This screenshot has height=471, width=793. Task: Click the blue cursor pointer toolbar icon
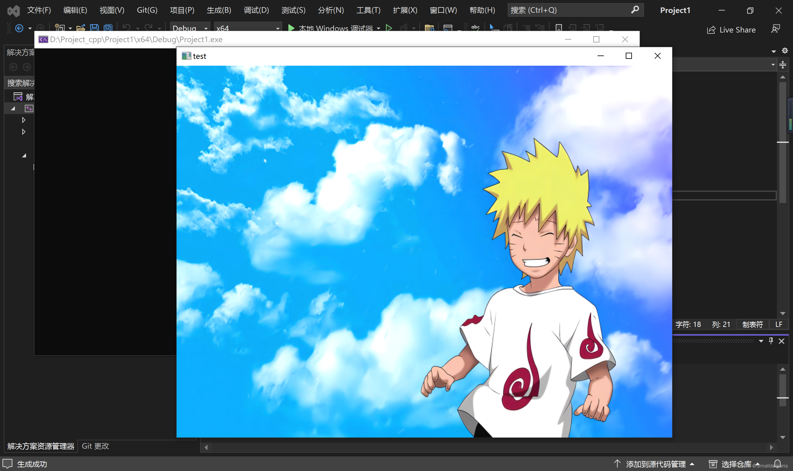(x=494, y=28)
